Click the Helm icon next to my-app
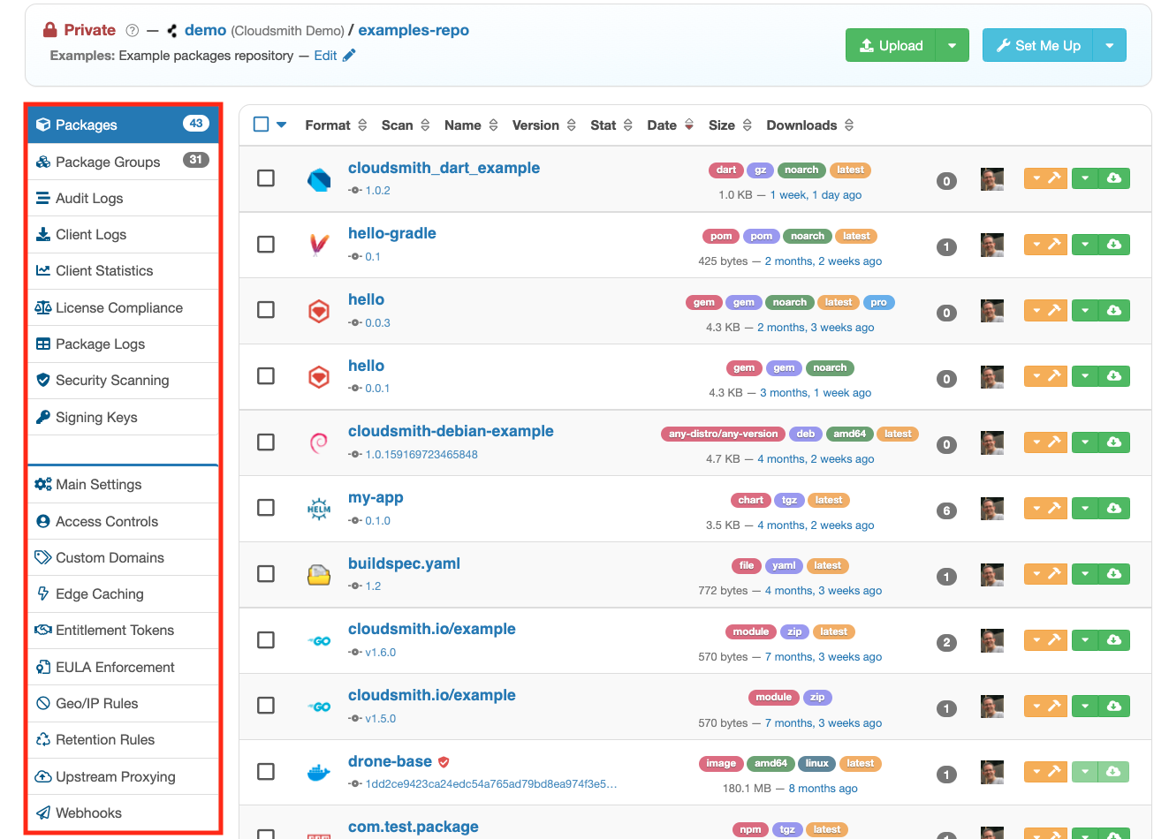Image resolution: width=1169 pixels, height=839 pixels. (x=319, y=509)
